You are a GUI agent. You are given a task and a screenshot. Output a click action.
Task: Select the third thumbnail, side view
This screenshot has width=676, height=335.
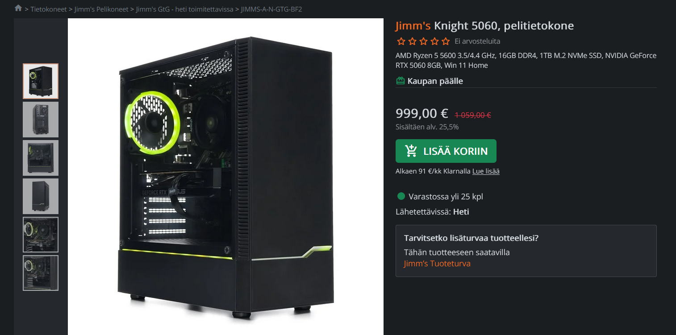click(x=41, y=158)
